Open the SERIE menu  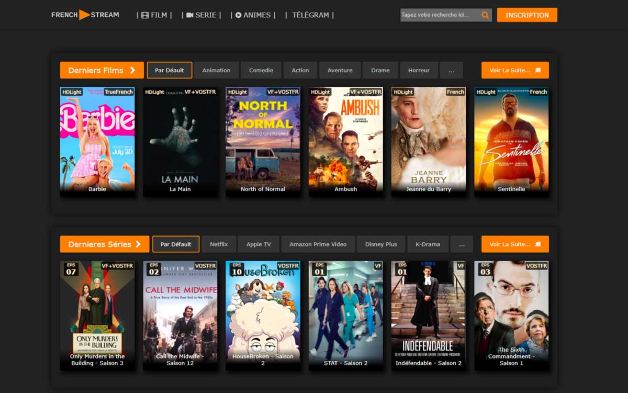pyautogui.click(x=201, y=15)
